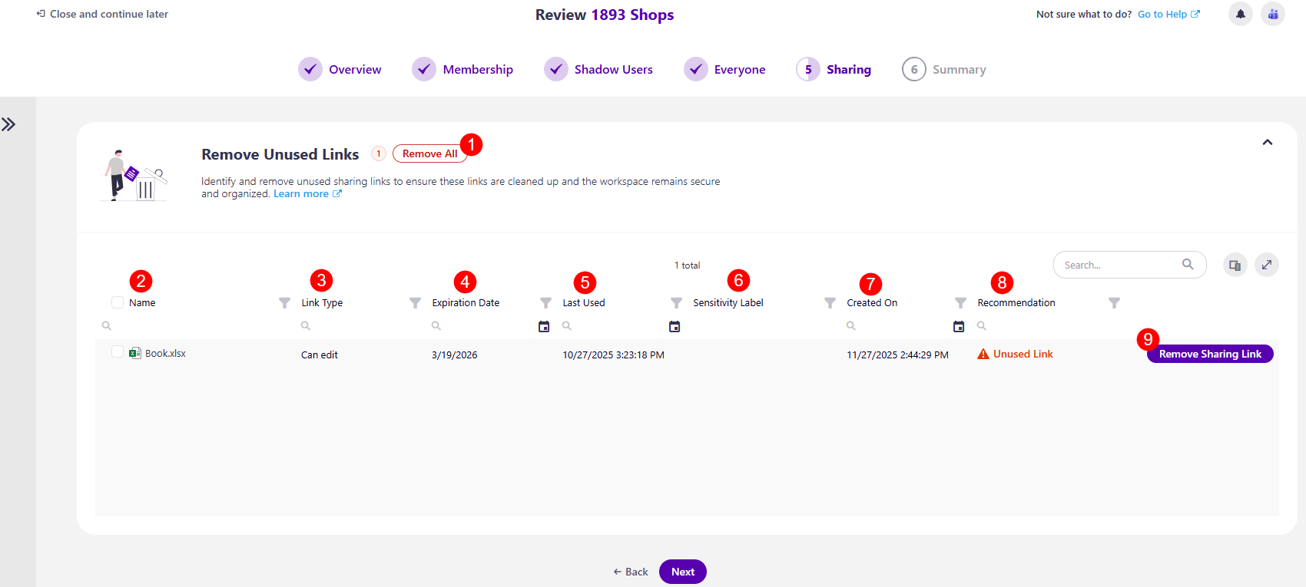Screen dimensions: 1306x587
Task: Expand the left sidebar double-chevron
Action: point(8,124)
